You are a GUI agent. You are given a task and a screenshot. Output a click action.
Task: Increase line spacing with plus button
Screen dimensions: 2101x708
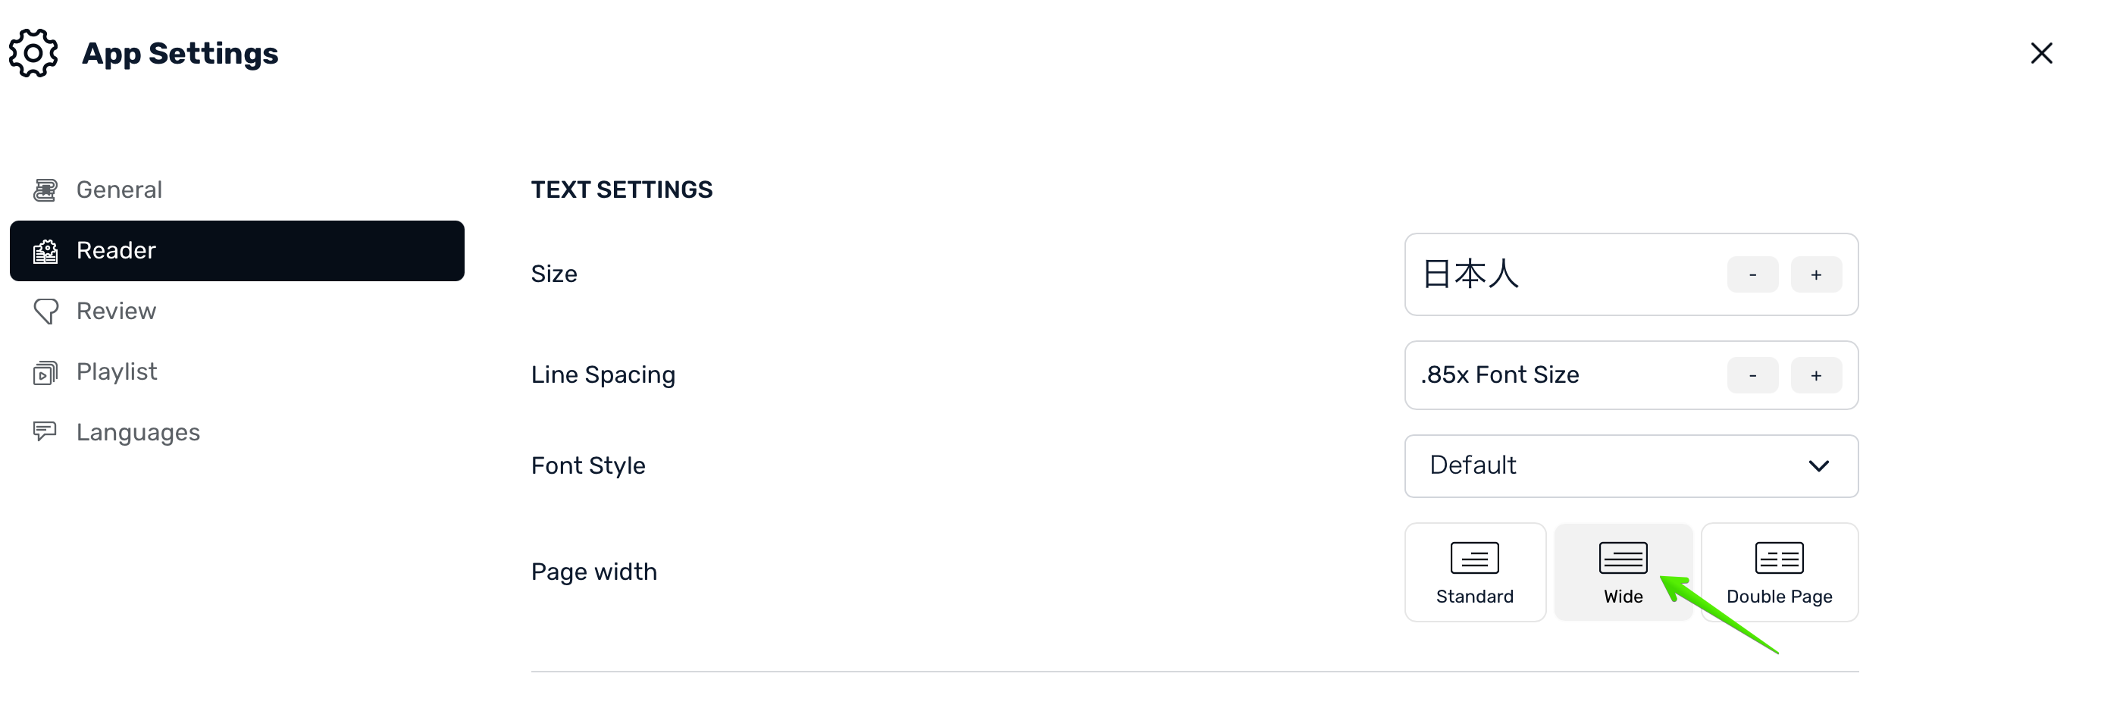coord(1815,376)
